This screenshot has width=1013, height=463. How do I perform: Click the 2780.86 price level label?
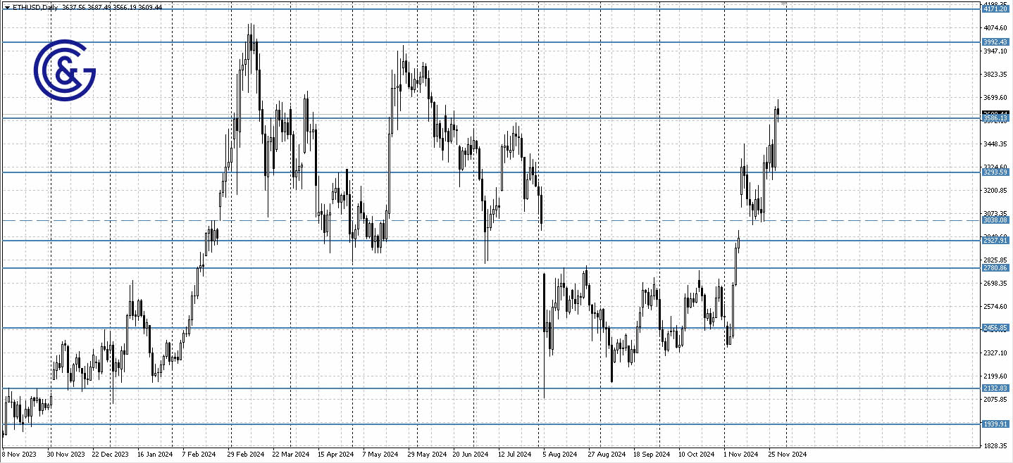click(995, 268)
